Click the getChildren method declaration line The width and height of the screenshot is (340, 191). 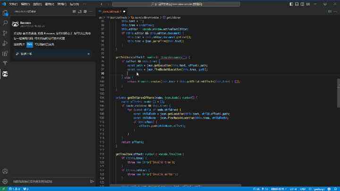point(153,58)
